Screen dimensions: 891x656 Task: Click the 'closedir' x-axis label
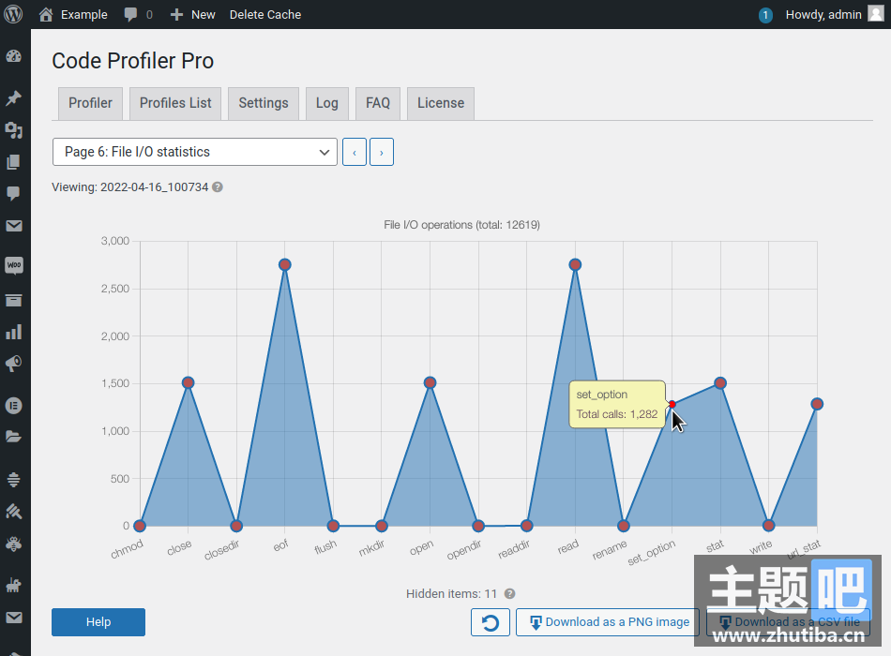[222, 549]
